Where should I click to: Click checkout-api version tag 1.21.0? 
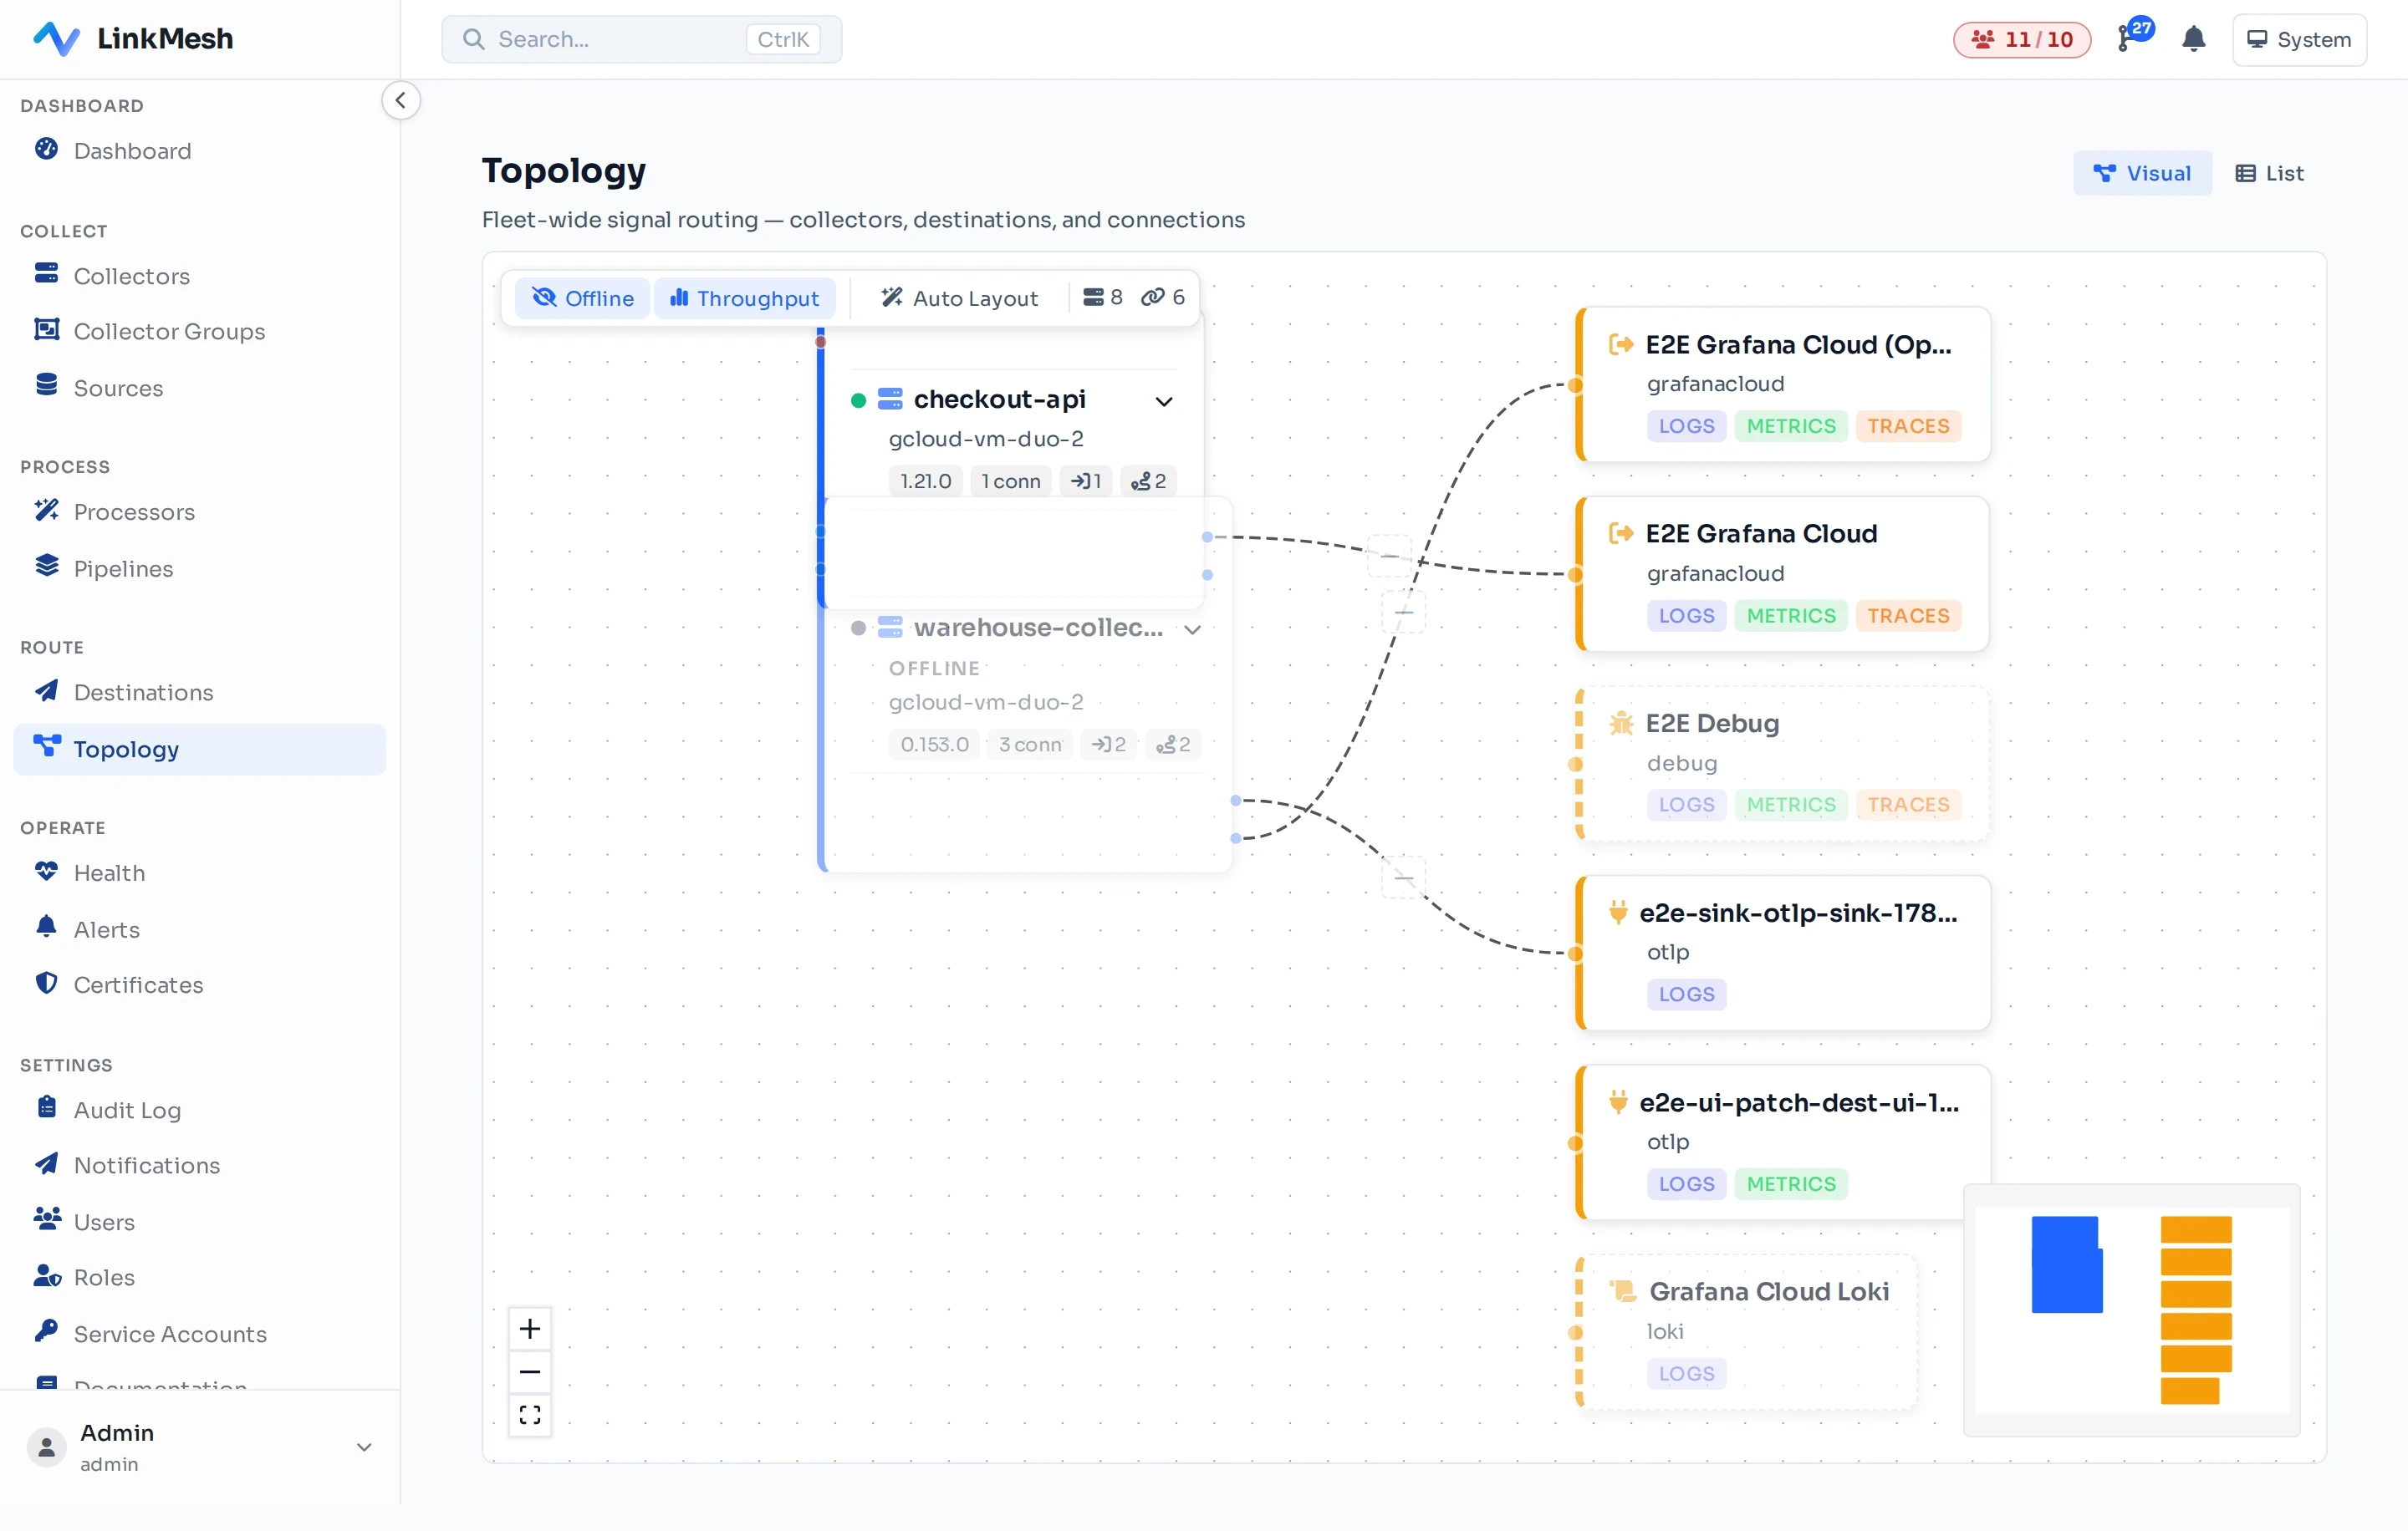pyautogui.click(x=925, y=481)
